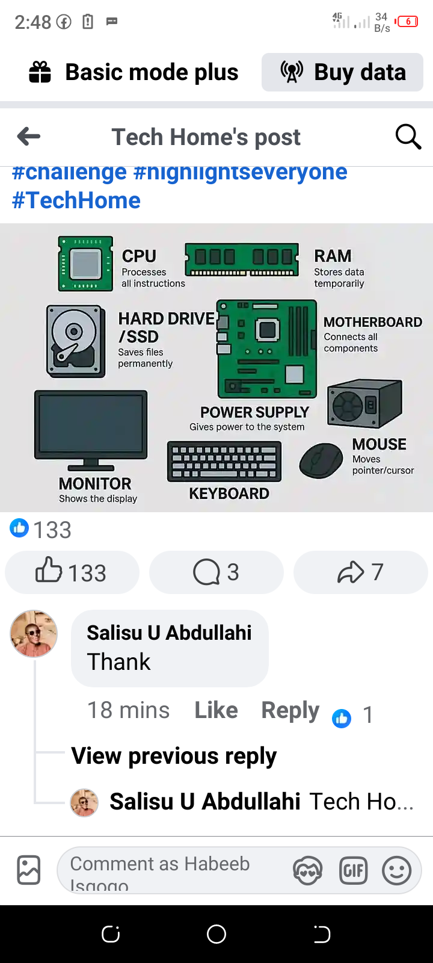Open avatar sticker icon in comment box
The height and width of the screenshot is (963, 433).
pos(308,871)
